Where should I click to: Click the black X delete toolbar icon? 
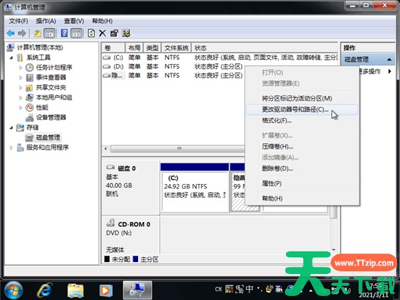(102, 33)
